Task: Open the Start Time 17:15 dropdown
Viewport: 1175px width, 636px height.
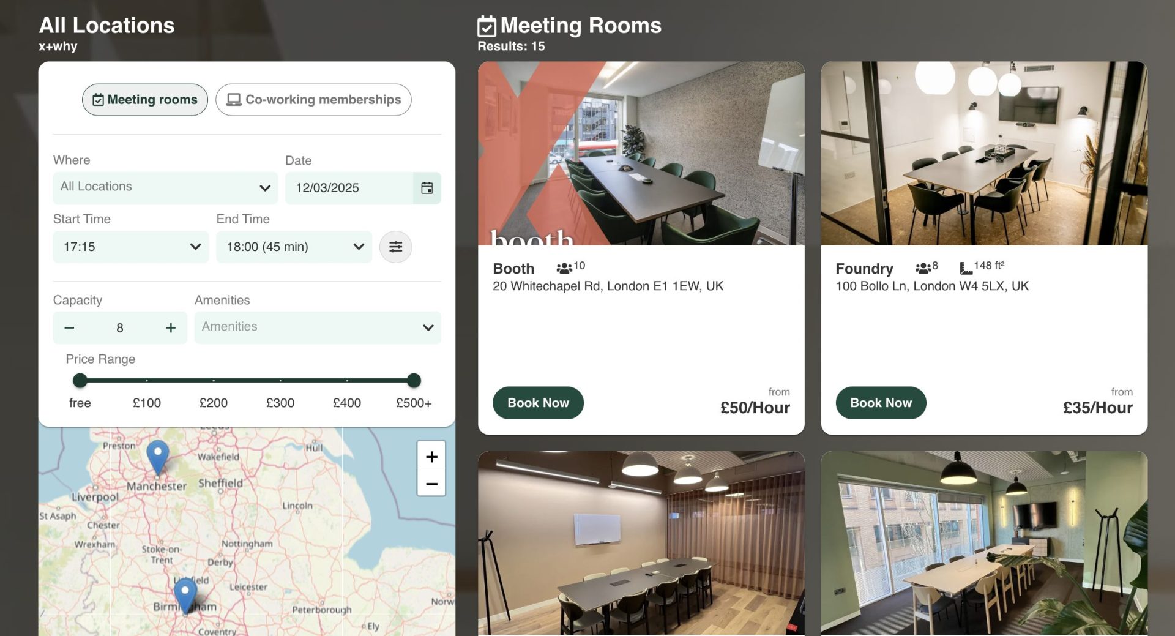Action: [131, 247]
